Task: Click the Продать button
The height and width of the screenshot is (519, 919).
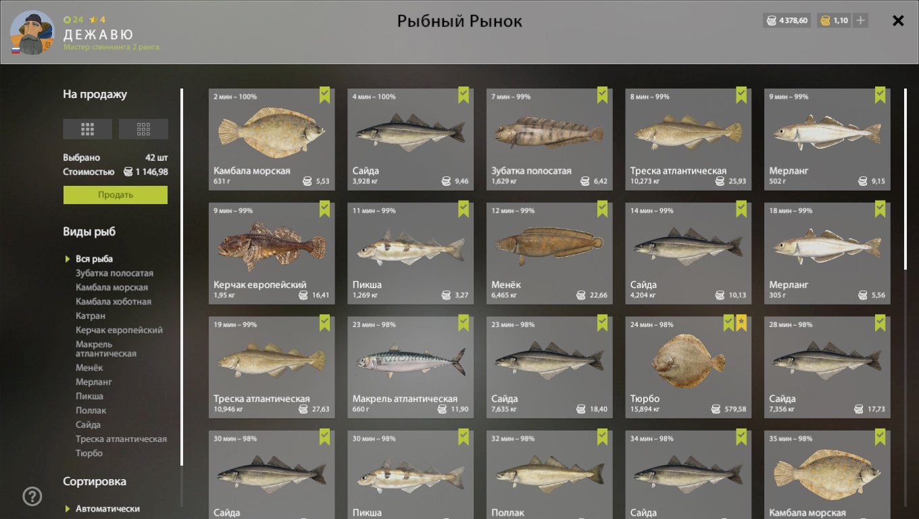Action: (116, 195)
